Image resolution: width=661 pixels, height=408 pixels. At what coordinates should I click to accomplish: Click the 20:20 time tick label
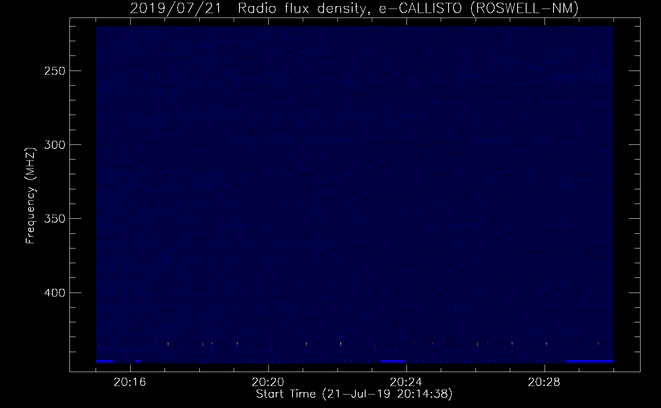[x=268, y=382]
